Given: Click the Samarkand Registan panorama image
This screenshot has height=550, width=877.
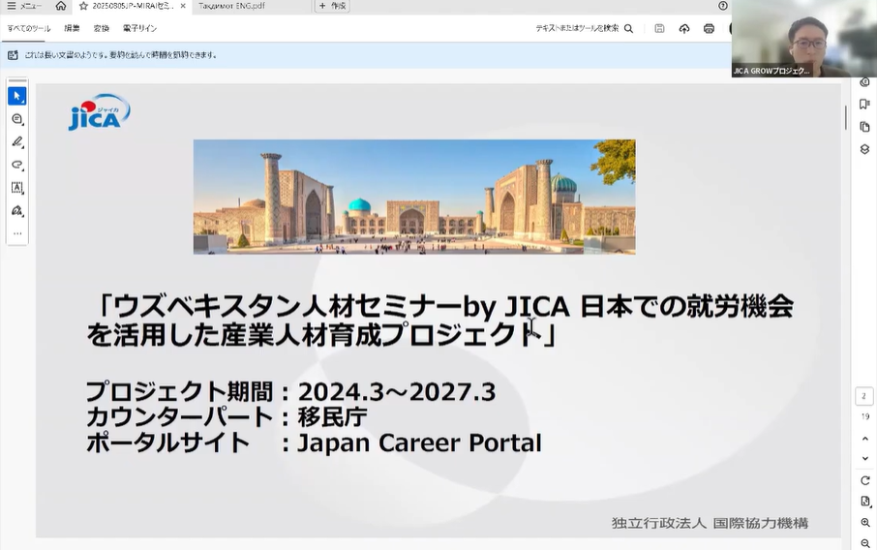Looking at the screenshot, I should [414, 197].
